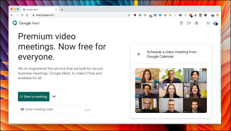Click the greyed-out Join button
231x131 pixels.
coord(87,110)
